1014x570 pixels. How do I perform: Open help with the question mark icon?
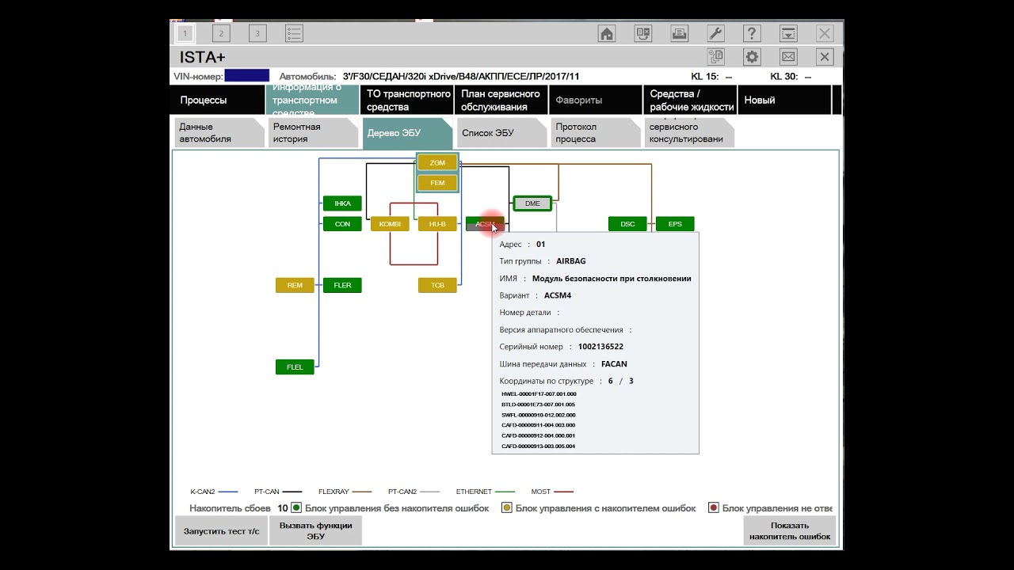pos(752,33)
